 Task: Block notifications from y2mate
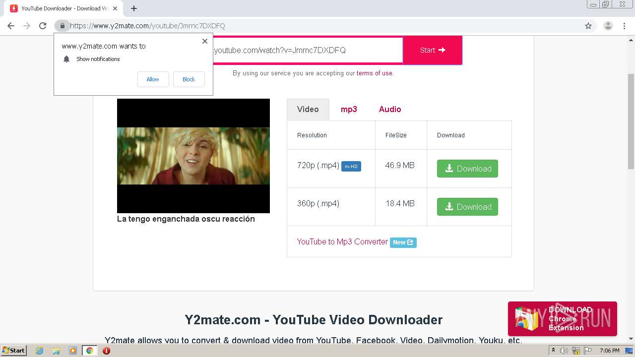point(189,79)
